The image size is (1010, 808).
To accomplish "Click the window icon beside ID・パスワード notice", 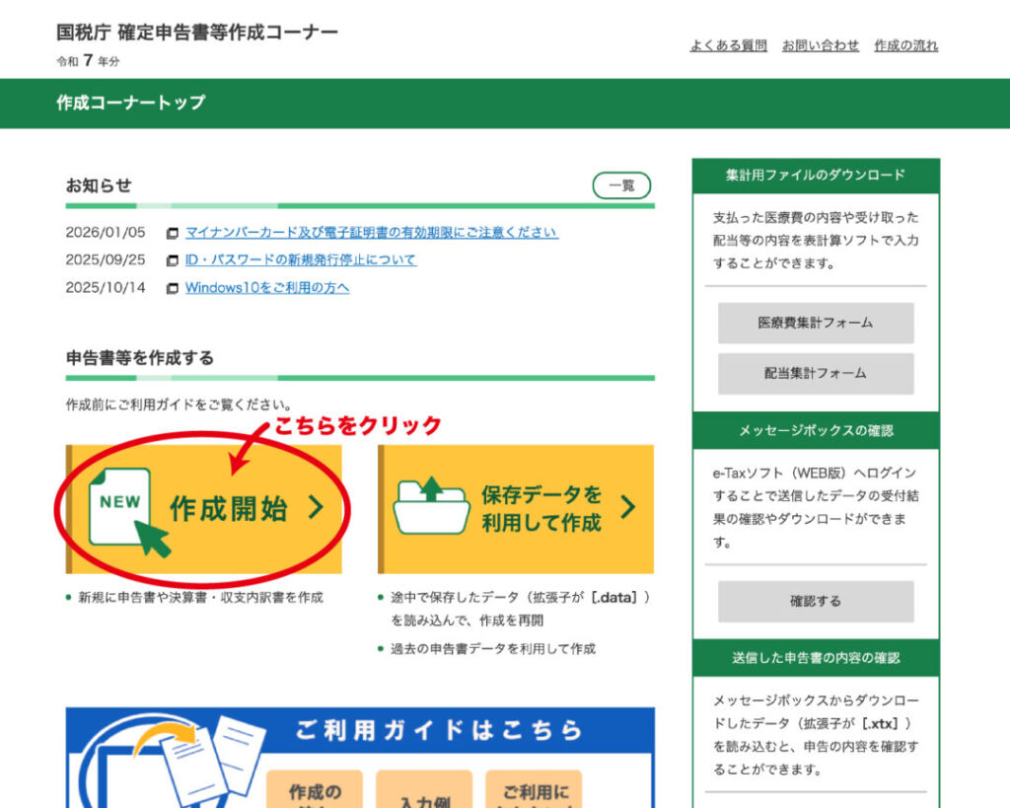I will coord(173,261).
